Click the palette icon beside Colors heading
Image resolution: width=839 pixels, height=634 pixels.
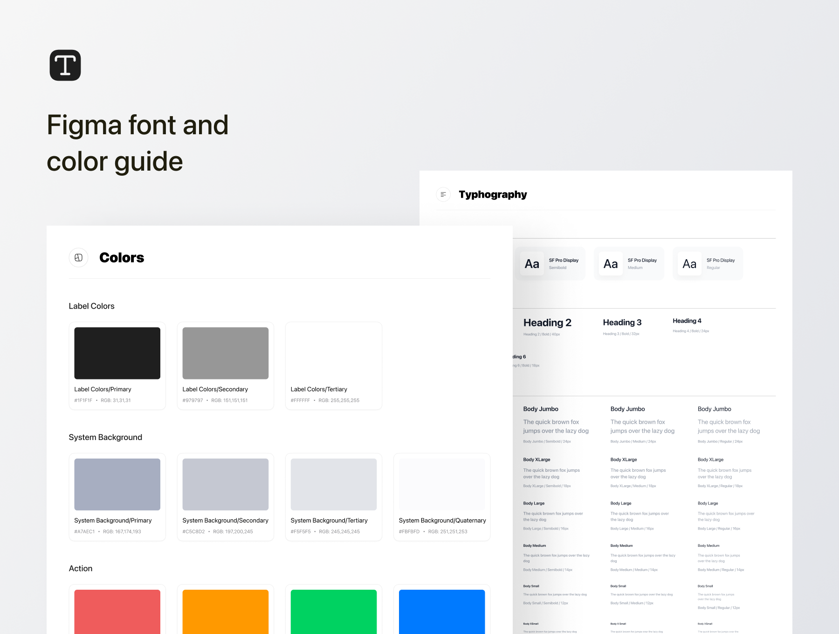tap(78, 257)
